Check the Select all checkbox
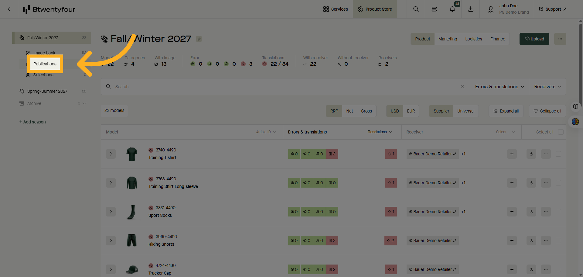Viewport: 583px width, 277px height. [561, 132]
